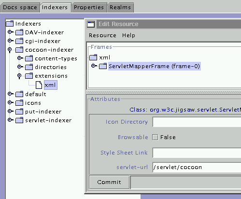The image size is (241, 199).
Task: Expand the put-indexer node
Action: click(x=11, y=111)
